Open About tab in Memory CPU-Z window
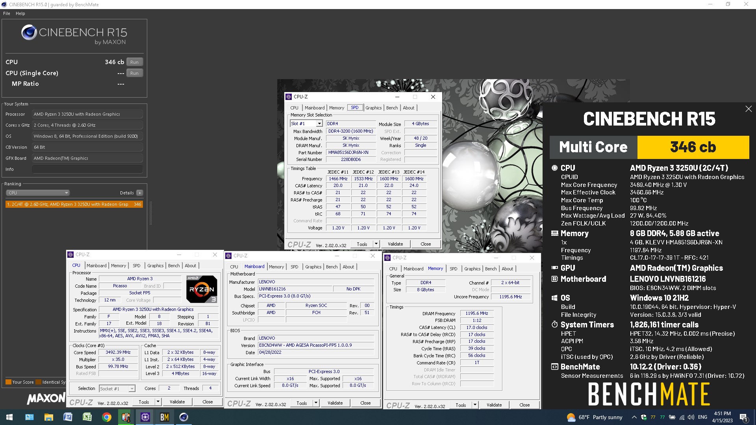 coord(508,269)
